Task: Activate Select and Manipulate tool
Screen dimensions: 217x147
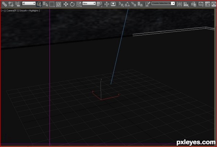Action: (x=107, y=4)
